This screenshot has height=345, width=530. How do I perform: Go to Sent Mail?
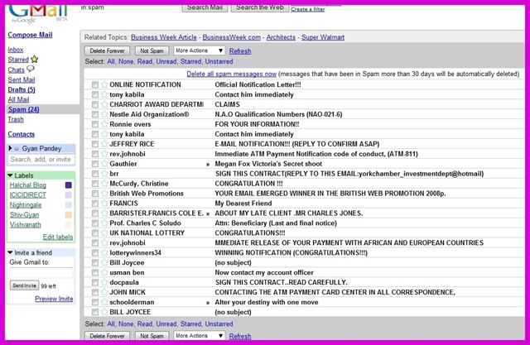tap(22, 79)
